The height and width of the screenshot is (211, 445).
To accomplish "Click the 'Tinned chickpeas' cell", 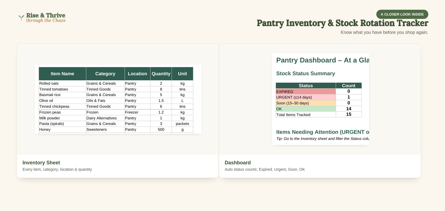I will (x=62, y=106).
